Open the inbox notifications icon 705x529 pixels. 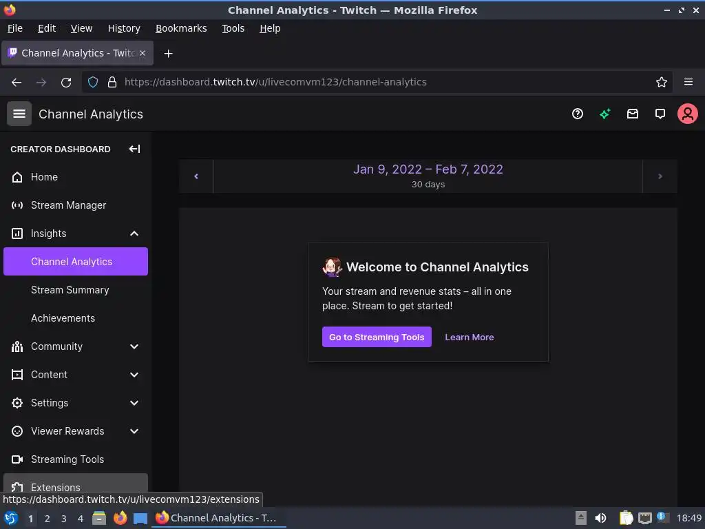pyautogui.click(x=633, y=114)
